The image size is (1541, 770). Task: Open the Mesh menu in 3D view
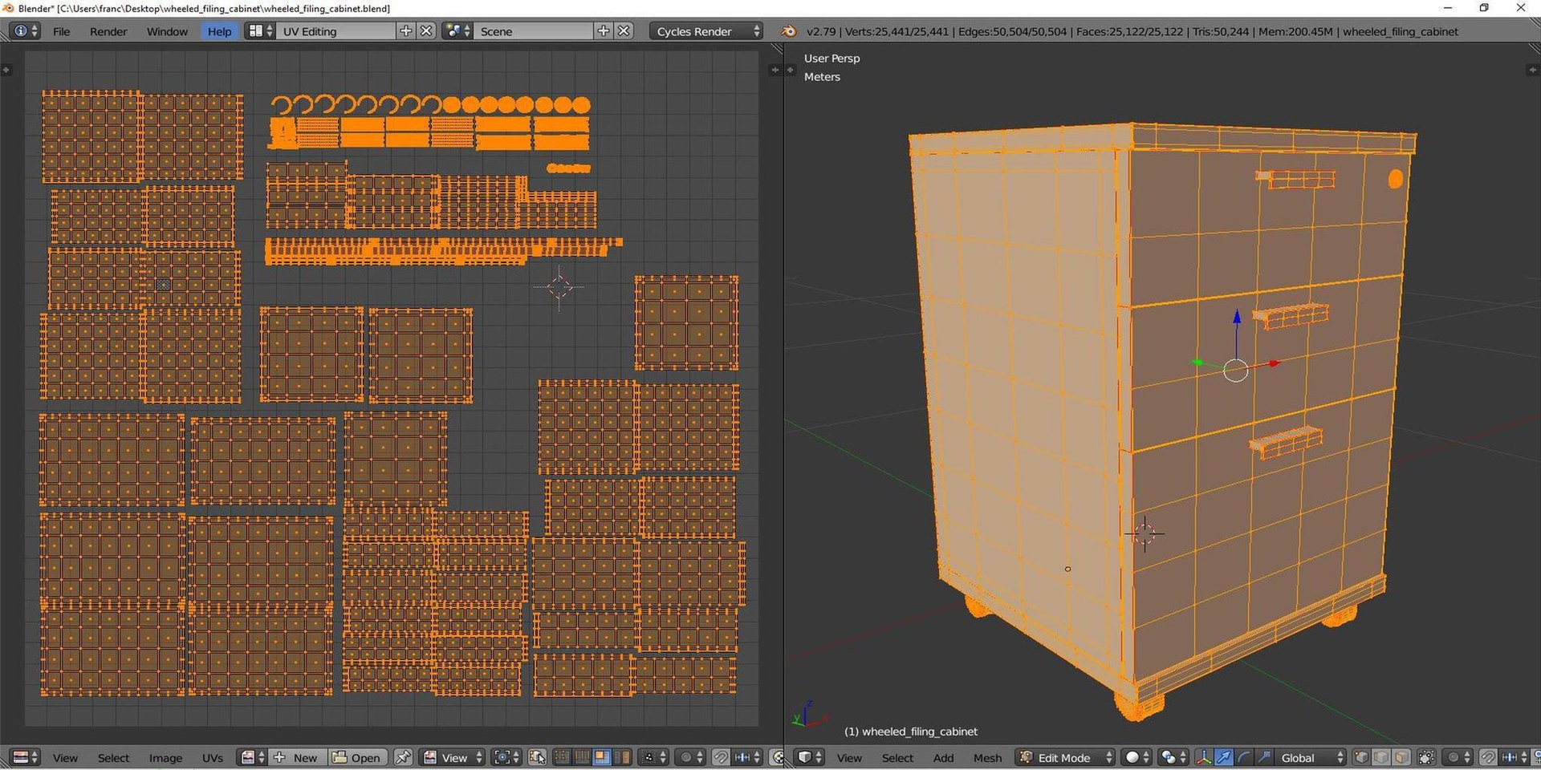tap(987, 757)
